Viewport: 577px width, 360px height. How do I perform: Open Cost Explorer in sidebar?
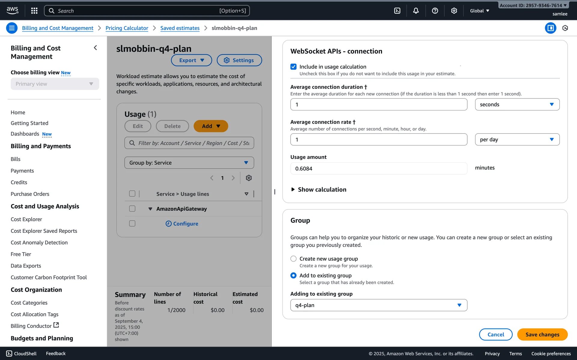pos(26,219)
